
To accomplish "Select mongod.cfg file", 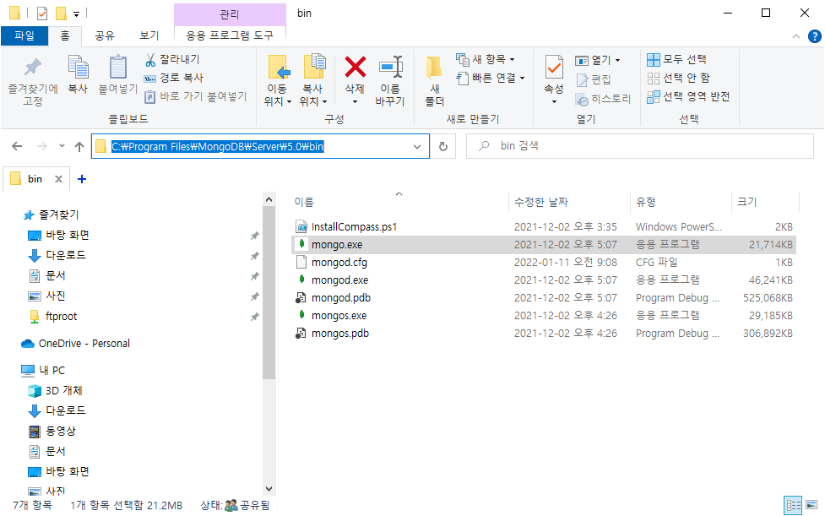I will click(544, 262).
